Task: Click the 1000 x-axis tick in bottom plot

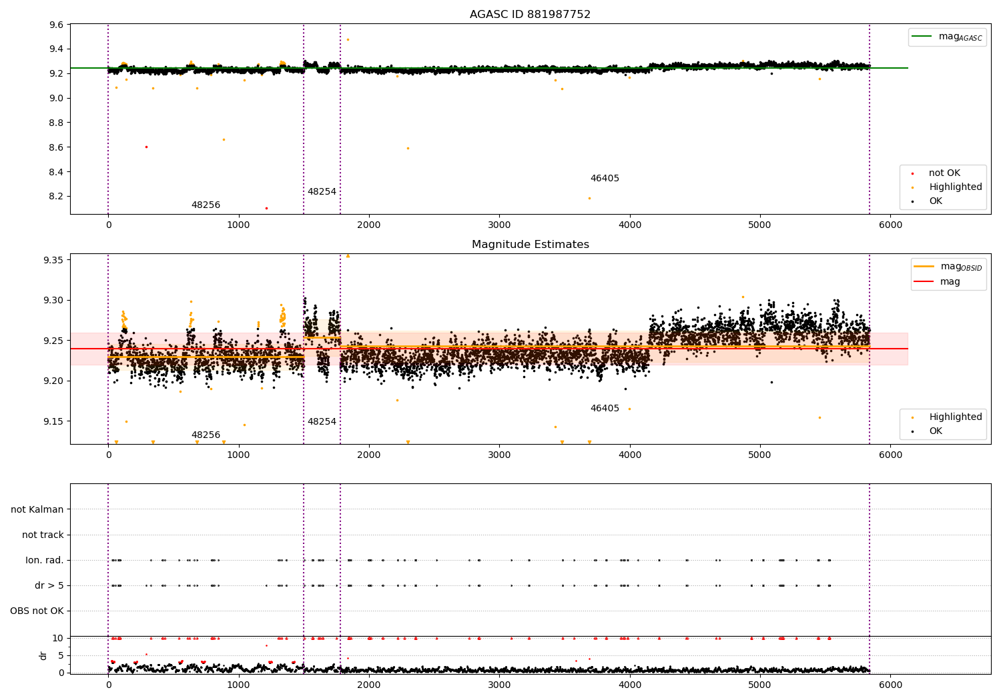Action: point(238,685)
